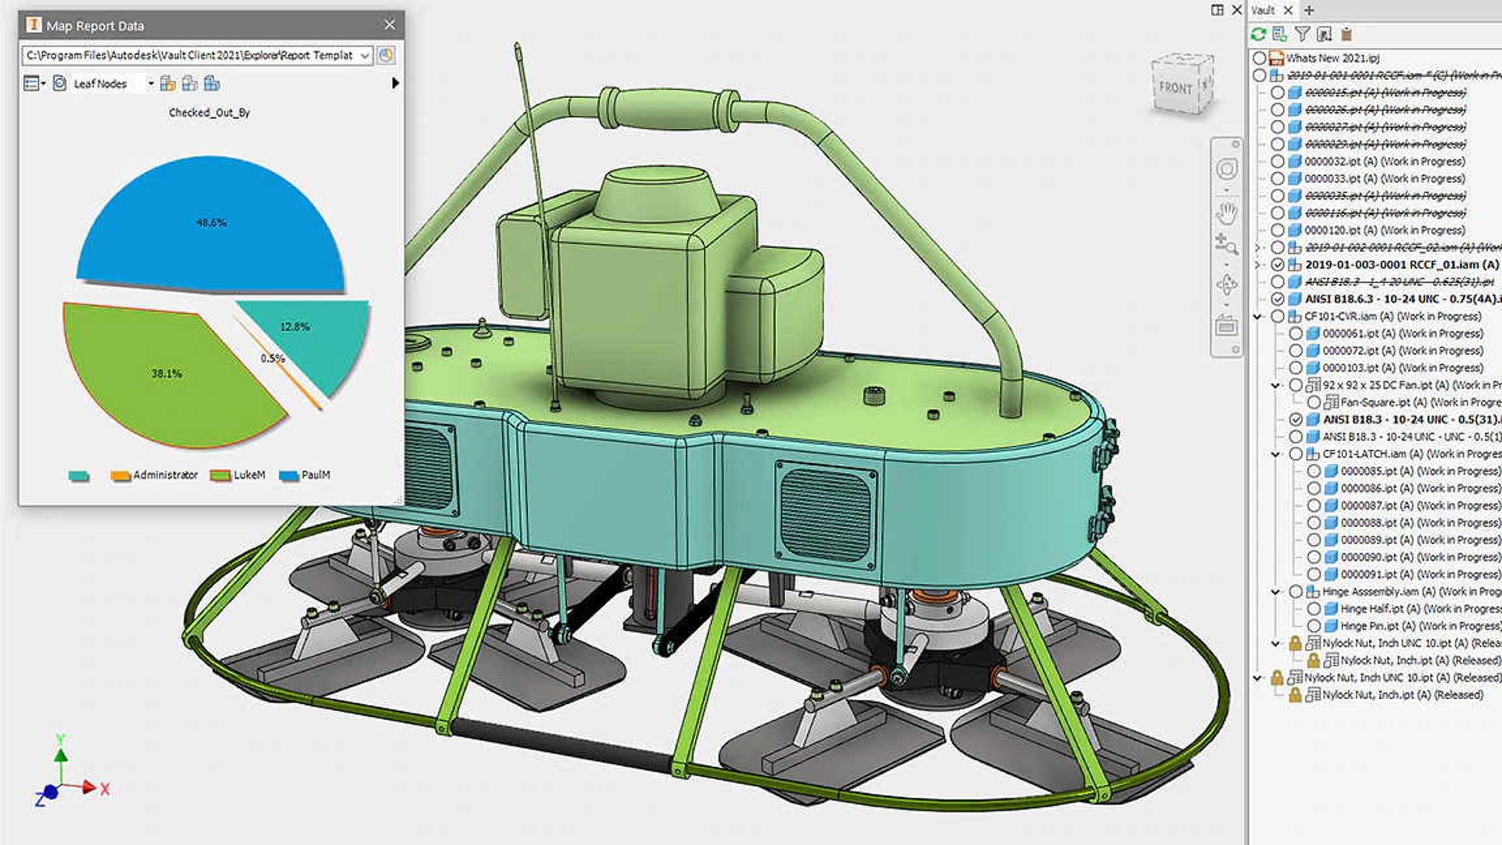Switch to the Vault tab
Viewport: 1502px width, 845px height.
pos(1263,10)
